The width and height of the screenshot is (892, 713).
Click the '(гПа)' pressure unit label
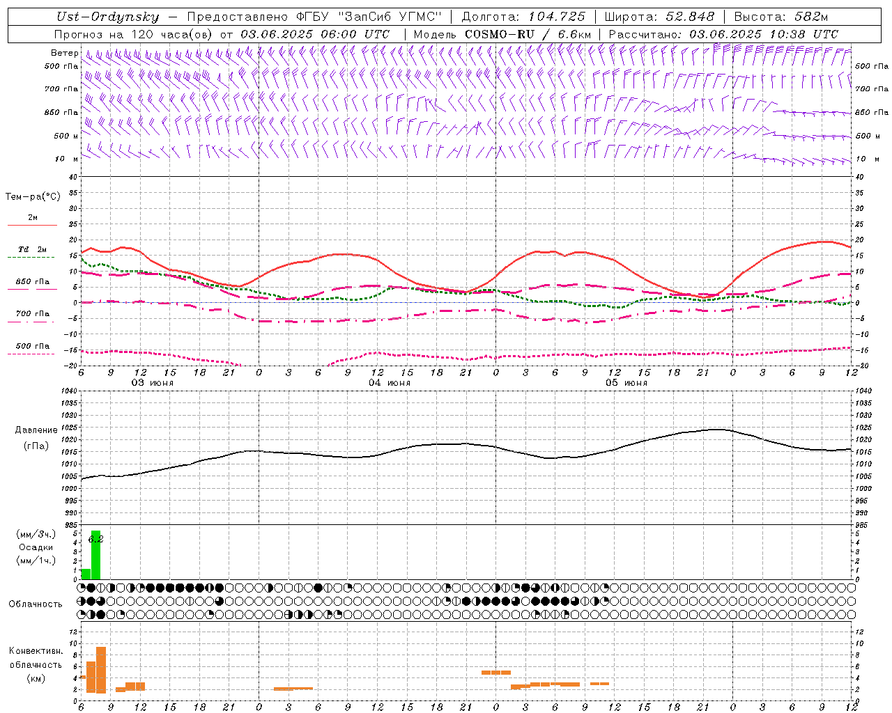click(36, 446)
